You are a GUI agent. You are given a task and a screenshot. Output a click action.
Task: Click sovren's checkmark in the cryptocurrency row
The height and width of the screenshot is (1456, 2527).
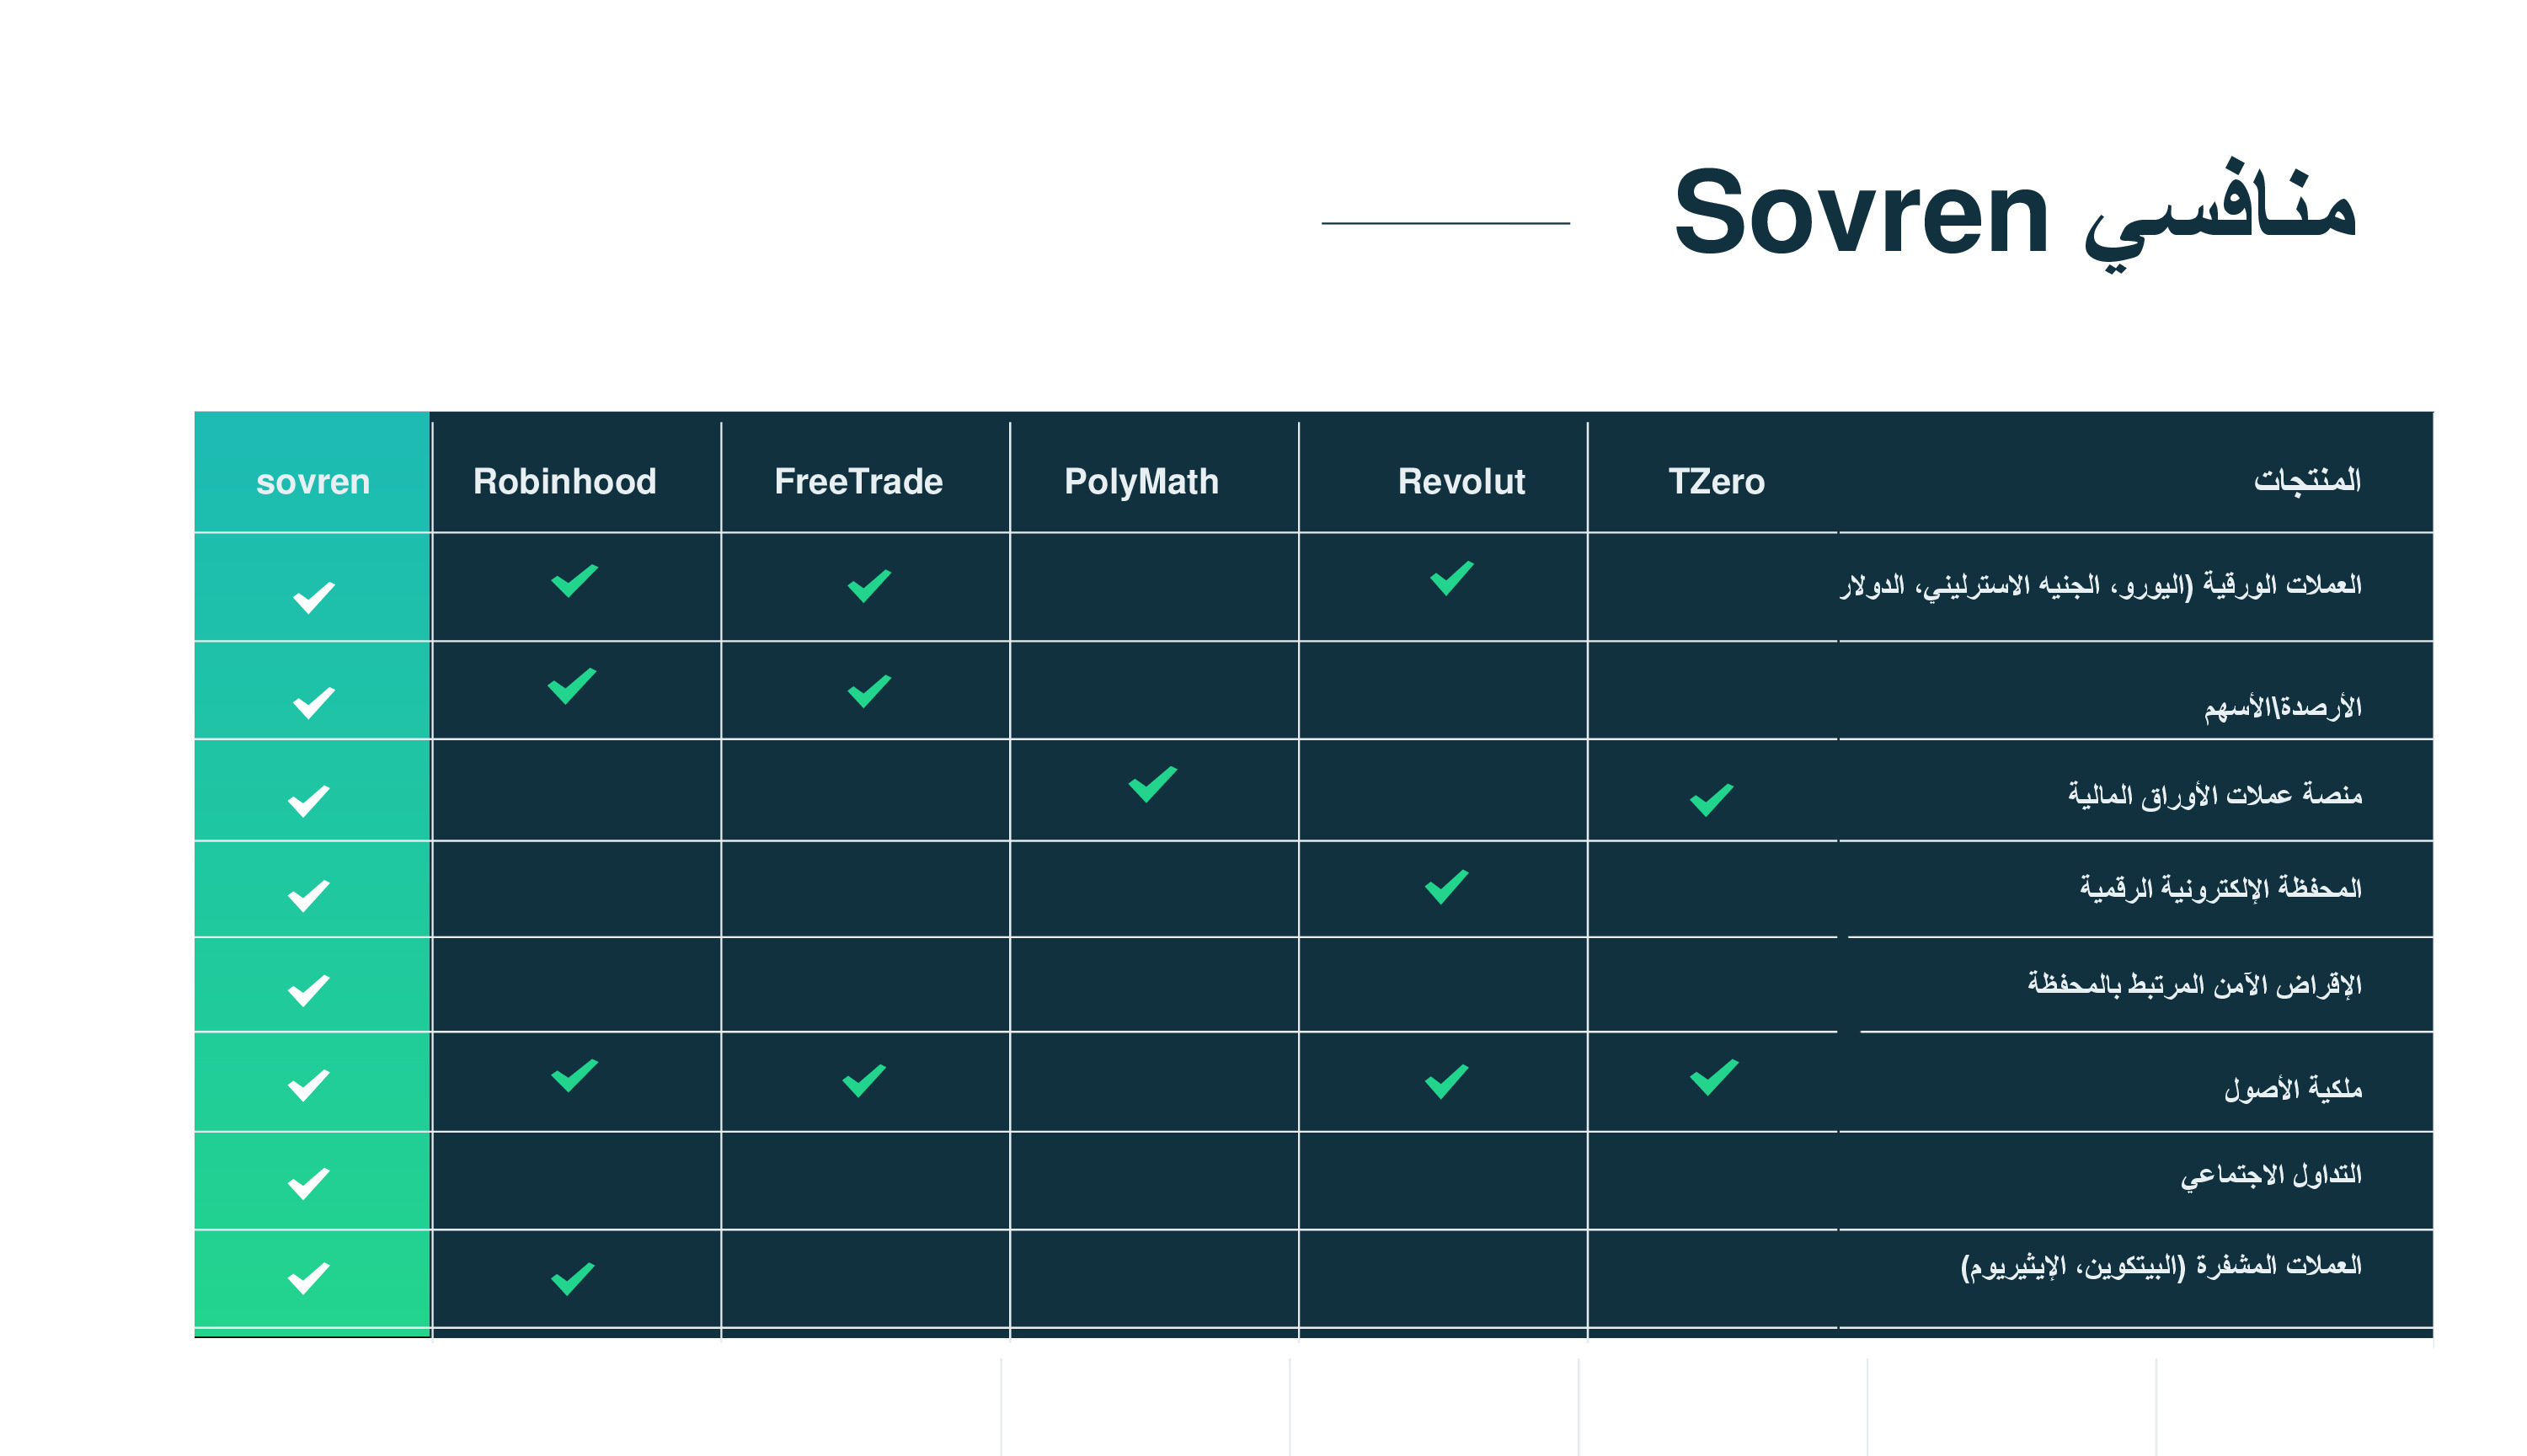tap(308, 1278)
